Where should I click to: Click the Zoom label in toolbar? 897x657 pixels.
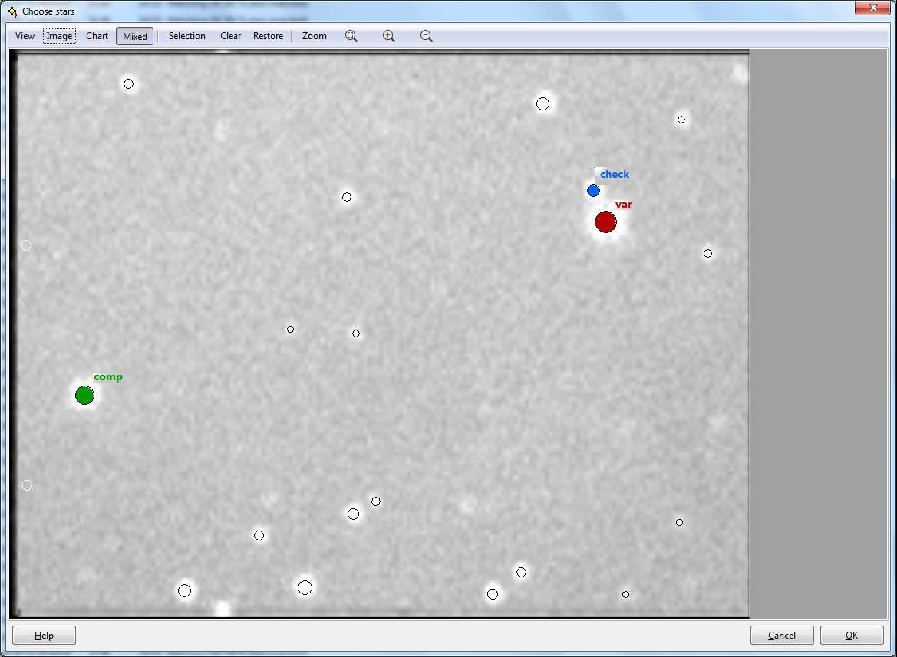tap(314, 36)
